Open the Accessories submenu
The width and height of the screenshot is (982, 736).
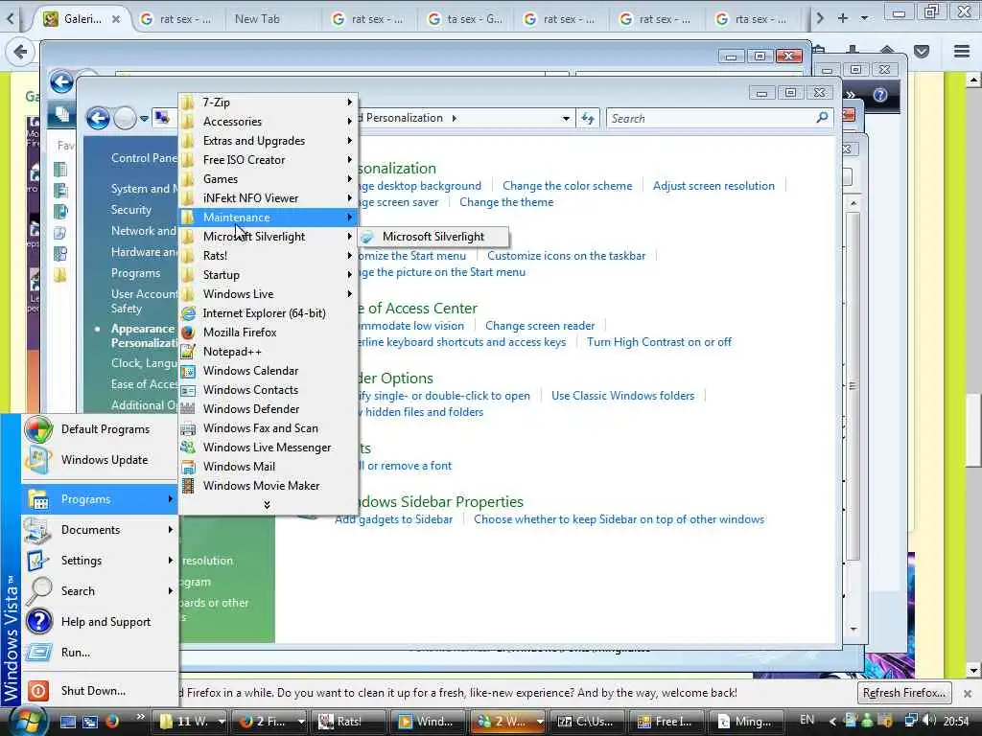point(269,122)
